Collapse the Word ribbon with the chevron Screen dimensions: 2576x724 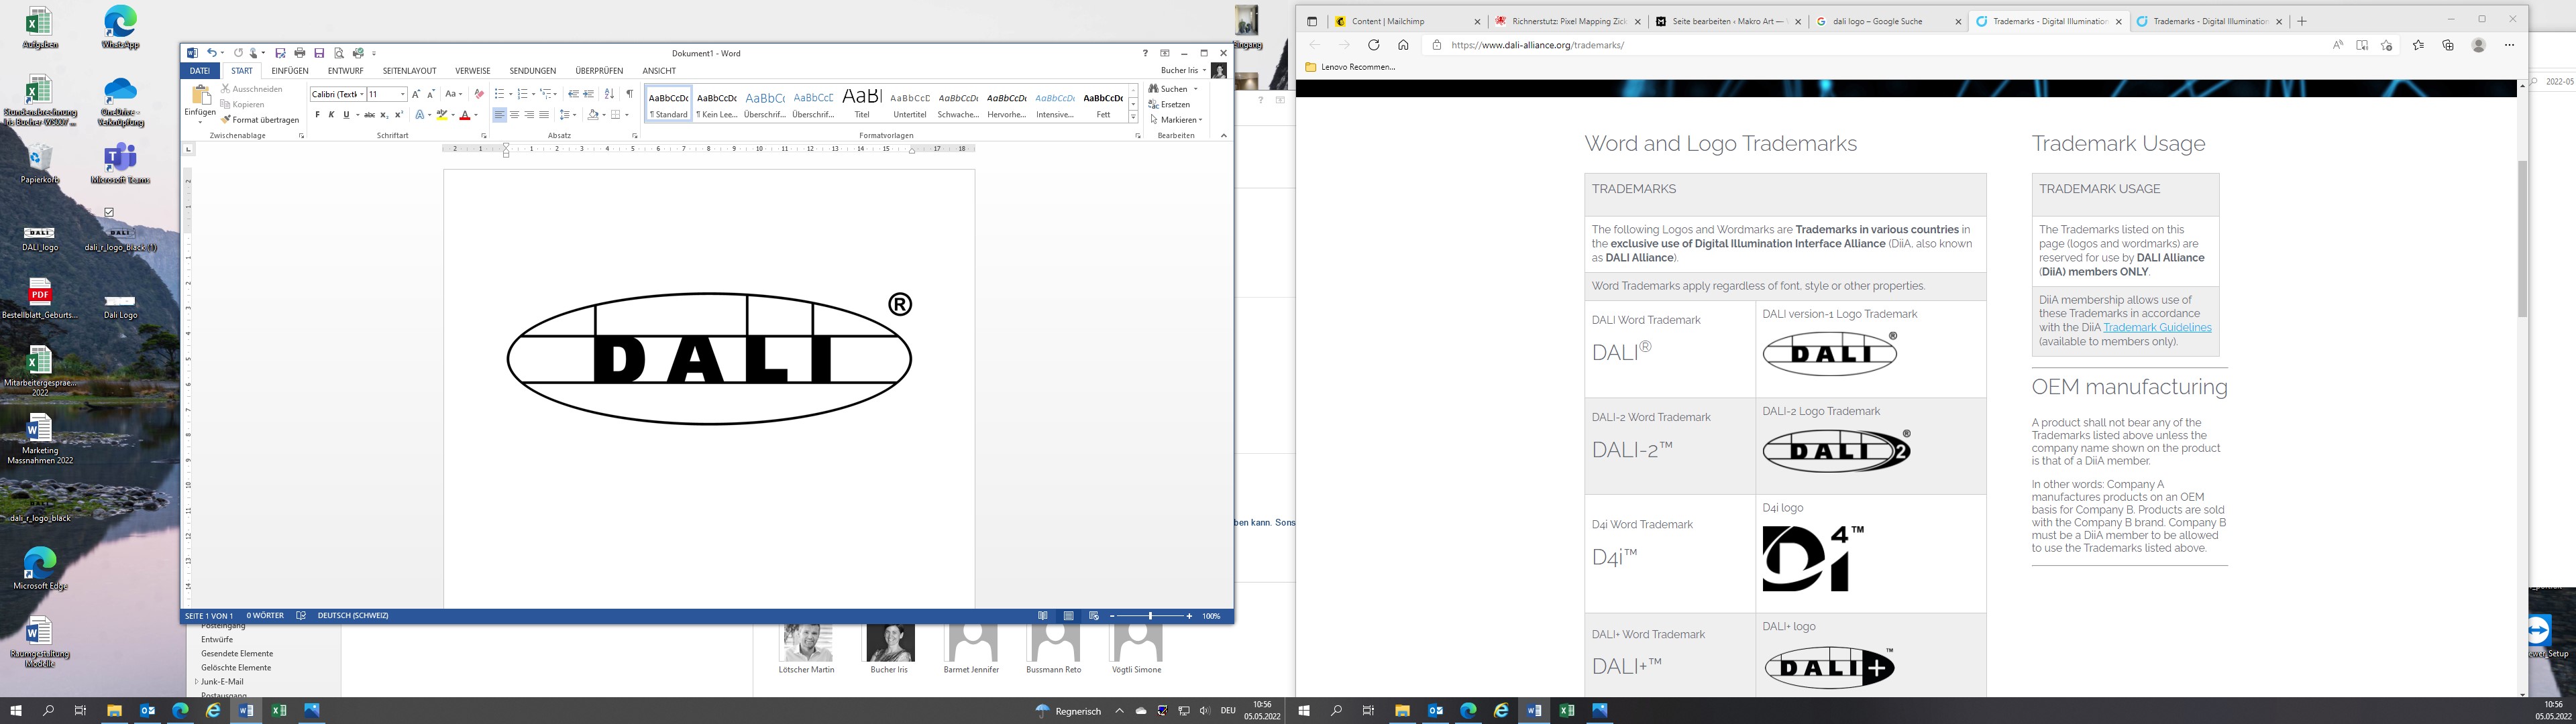(1223, 135)
